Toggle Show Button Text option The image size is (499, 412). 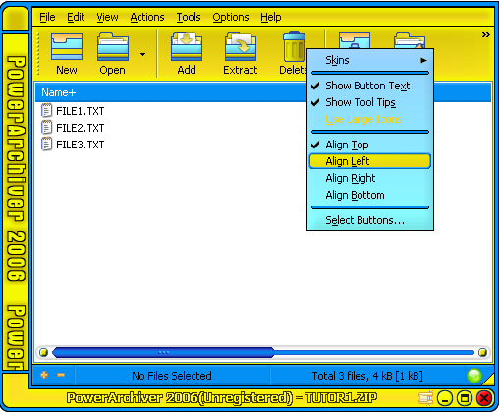pyautogui.click(x=370, y=86)
